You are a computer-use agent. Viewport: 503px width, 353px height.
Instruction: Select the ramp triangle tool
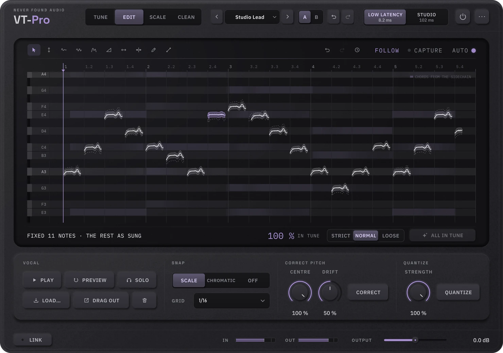pyautogui.click(x=109, y=50)
